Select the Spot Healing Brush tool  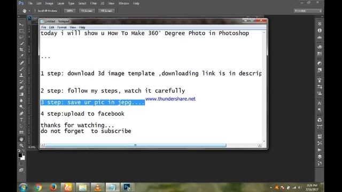[21, 63]
